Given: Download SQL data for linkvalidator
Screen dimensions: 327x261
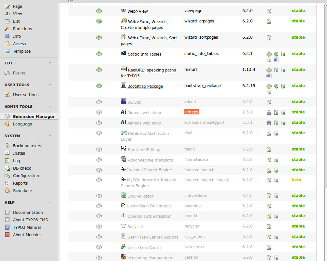Looking at the screenshot, I should point(276,196).
